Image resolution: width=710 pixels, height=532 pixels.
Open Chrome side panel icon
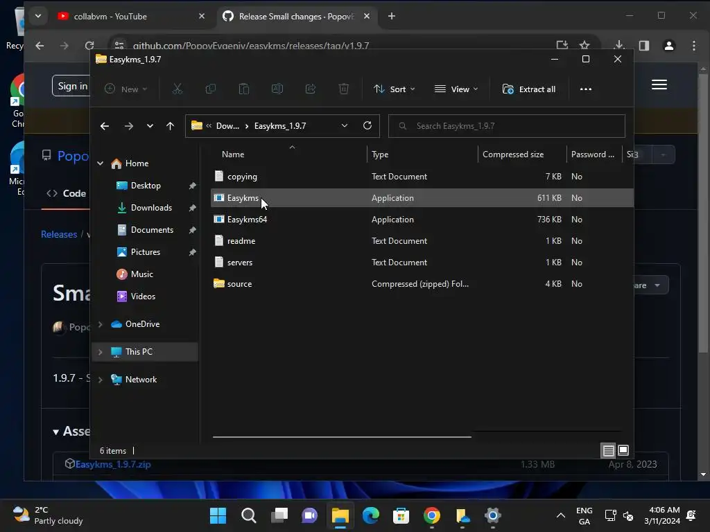(644, 45)
